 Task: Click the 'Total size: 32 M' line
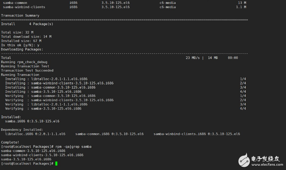[x=17, y=32]
